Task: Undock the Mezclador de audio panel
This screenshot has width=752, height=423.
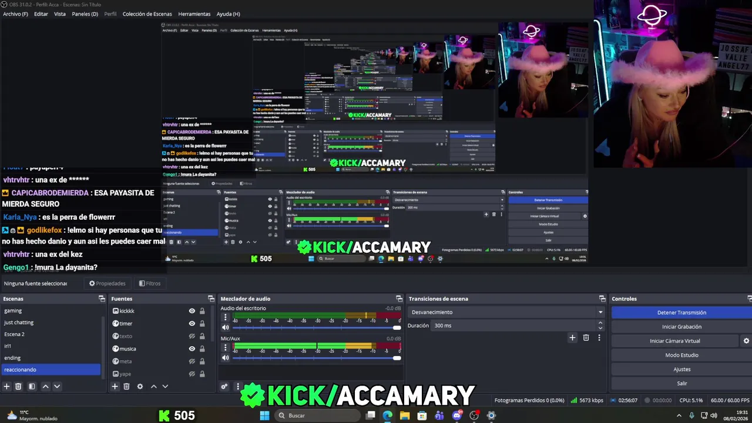Action: point(399,298)
